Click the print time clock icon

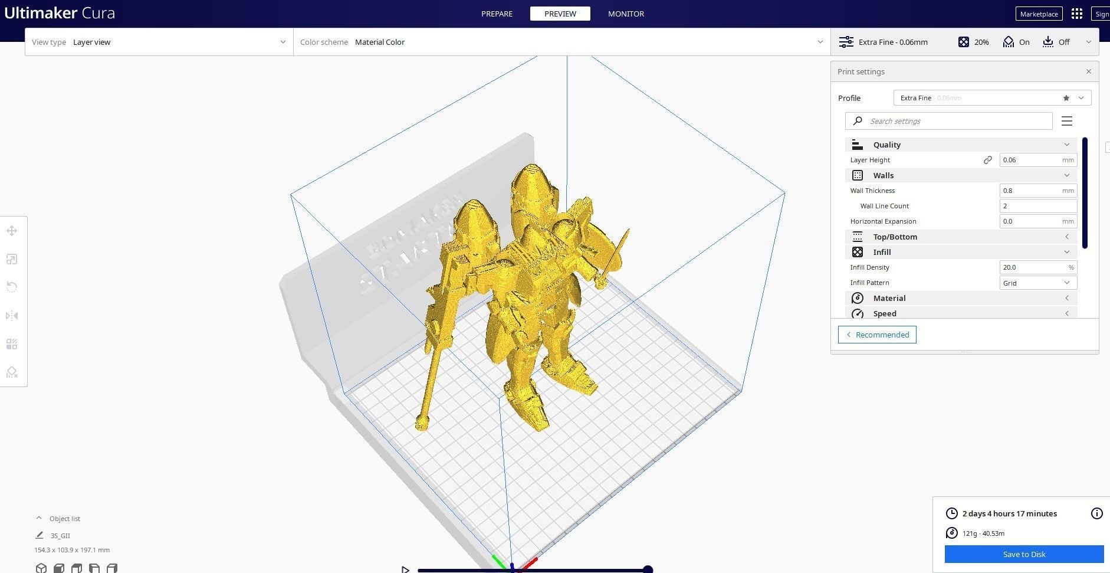tap(951, 513)
